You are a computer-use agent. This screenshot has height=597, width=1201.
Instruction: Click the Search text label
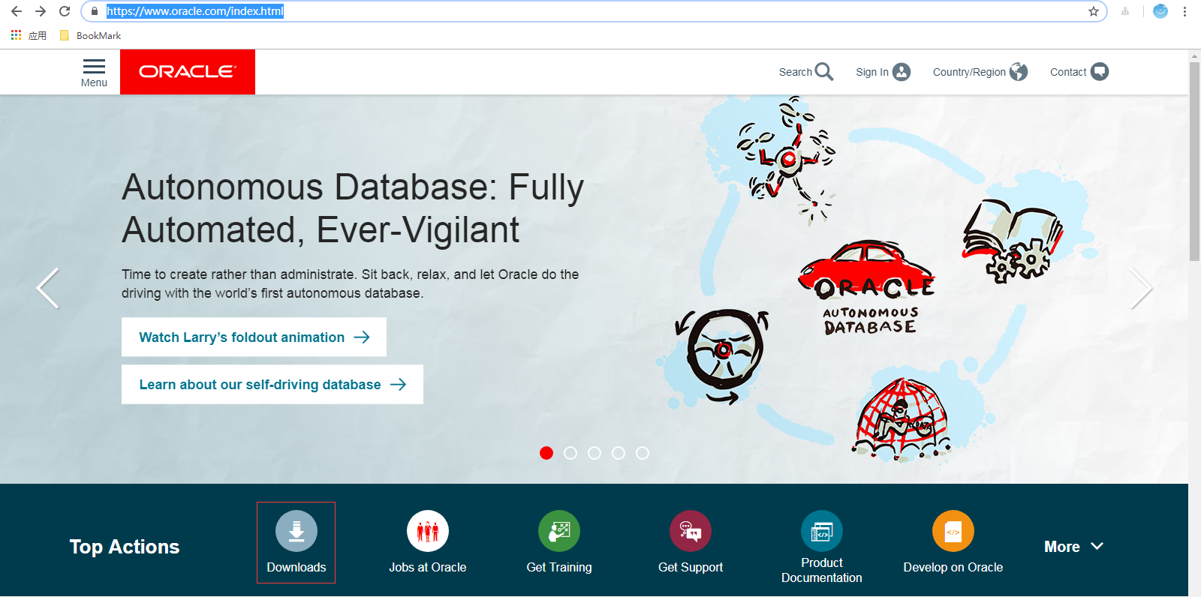coord(796,72)
